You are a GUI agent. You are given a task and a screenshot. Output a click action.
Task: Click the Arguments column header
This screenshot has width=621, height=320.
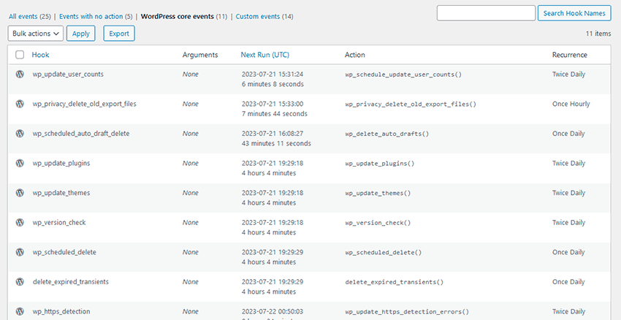pos(200,55)
